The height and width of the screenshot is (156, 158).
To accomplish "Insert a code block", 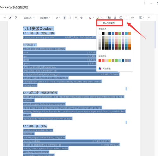I will tap(132, 18).
